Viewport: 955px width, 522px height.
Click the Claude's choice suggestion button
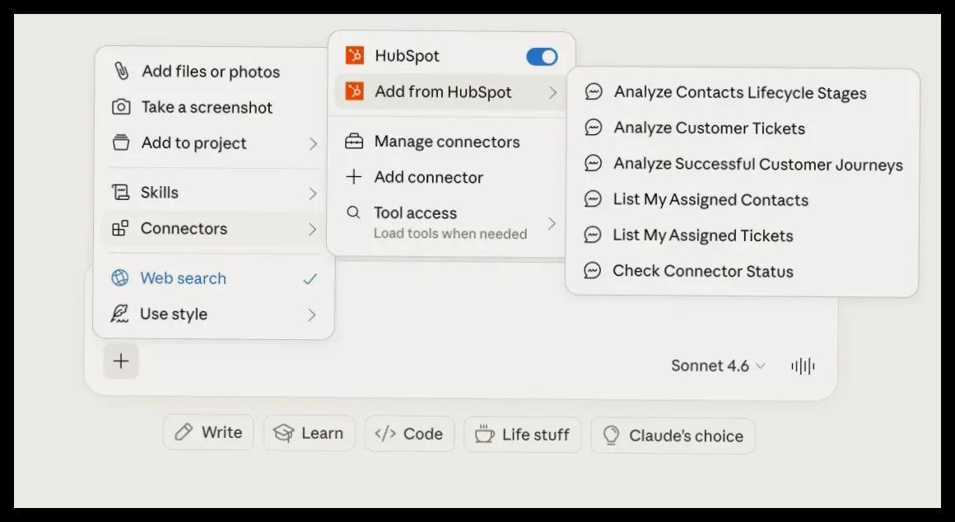[673, 436]
